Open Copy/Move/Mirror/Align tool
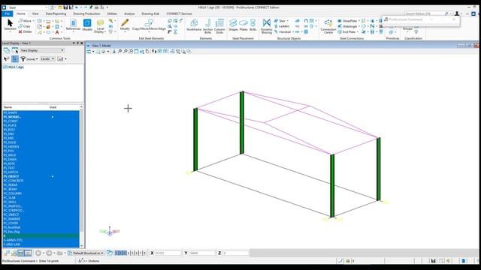 149,25
